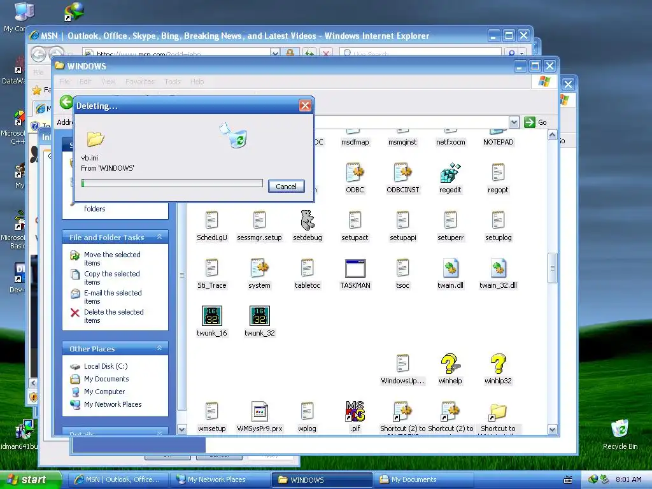Select the WMSysPr9.prx file
Viewport: 652px width, 489px height.
coord(260,411)
